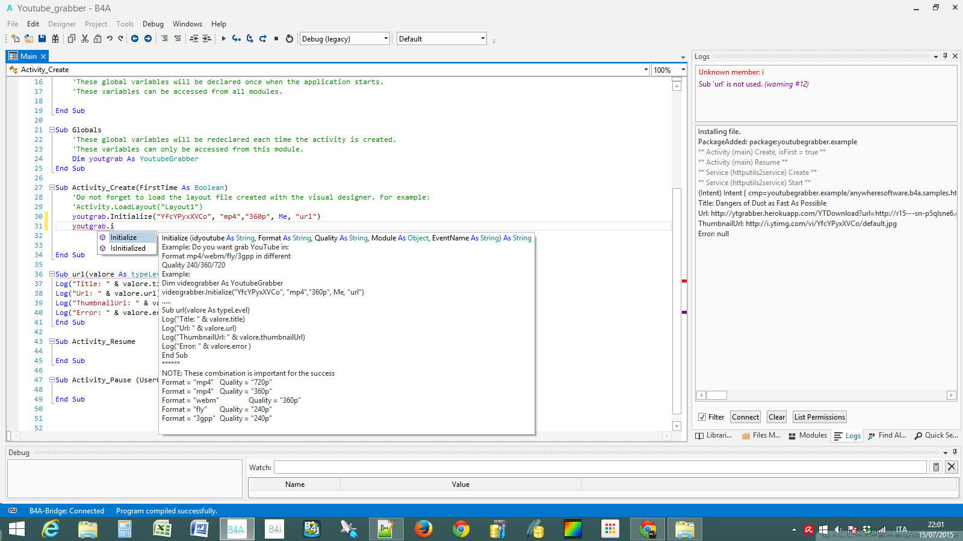963x541 pixels.
Task: Open the Tools menu
Action: tap(125, 24)
